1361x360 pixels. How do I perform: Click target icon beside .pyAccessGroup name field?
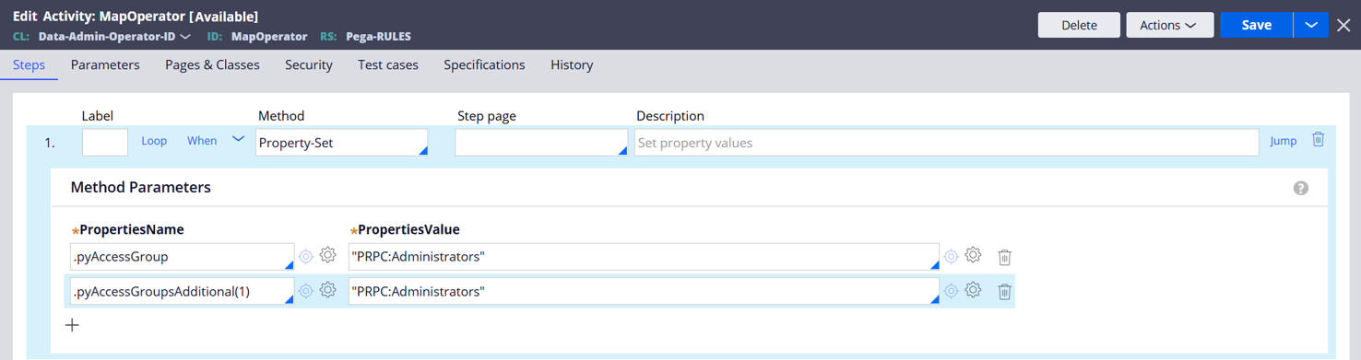coord(306,257)
